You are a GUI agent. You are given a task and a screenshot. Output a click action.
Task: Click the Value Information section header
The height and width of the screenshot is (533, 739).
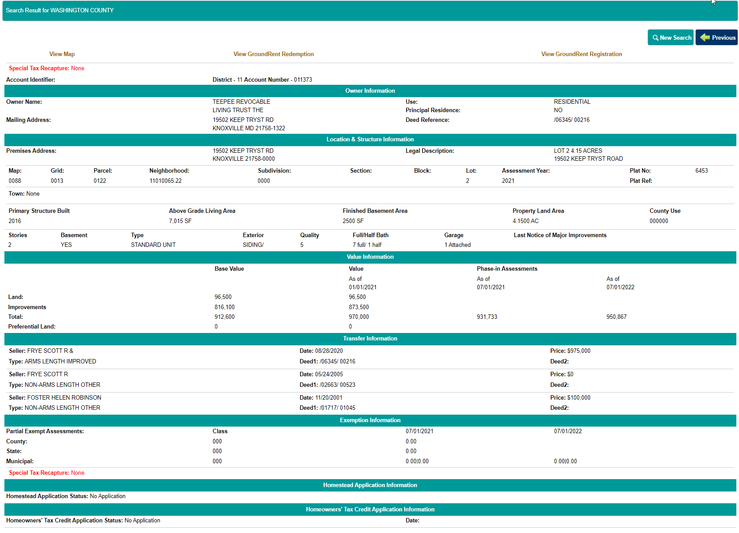[370, 257]
